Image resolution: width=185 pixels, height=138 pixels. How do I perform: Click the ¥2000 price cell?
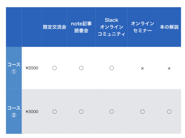[x=32, y=68]
